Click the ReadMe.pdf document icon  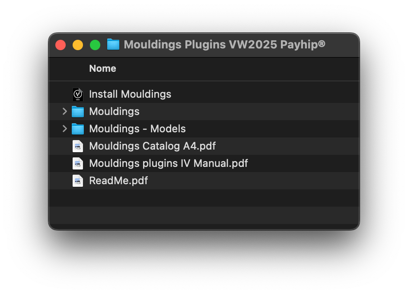coord(78,180)
